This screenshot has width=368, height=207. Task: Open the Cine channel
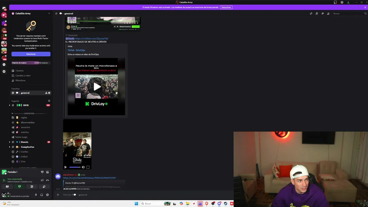click(x=31, y=162)
